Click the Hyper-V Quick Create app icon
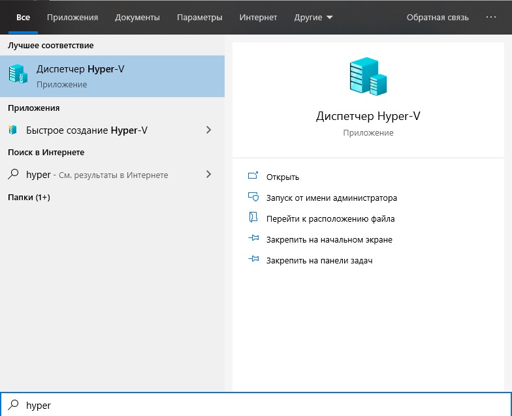 12,130
